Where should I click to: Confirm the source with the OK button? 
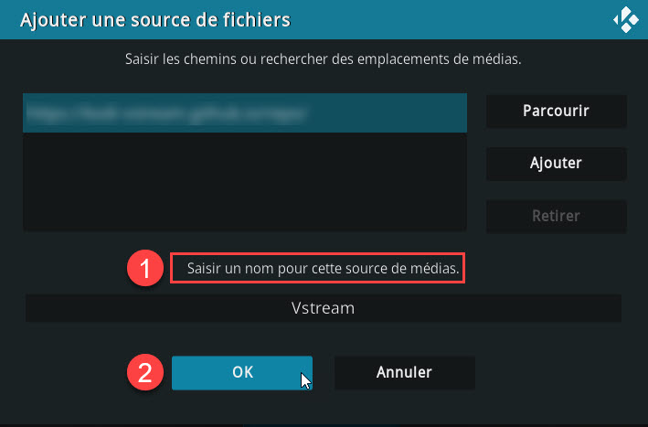[x=242, y=372]
